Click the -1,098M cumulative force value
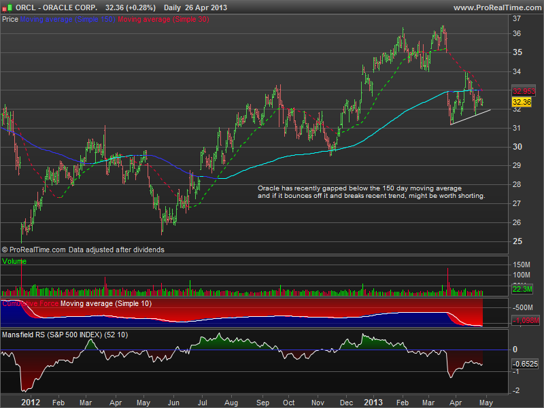 click(526, 320)
